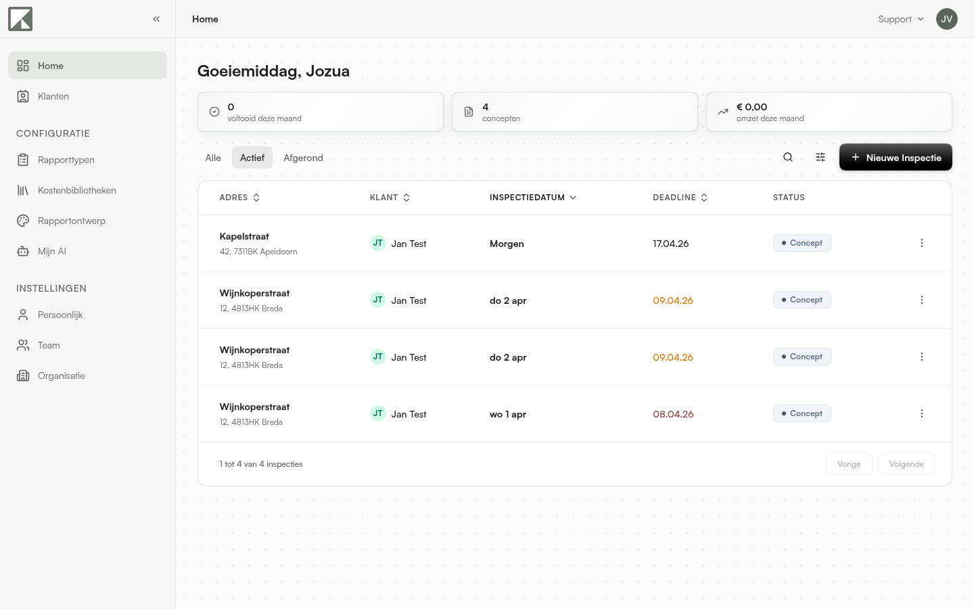Image resolution: width=974 pixels, height=609 pixels.
Task: Click the '4 concepten' stat card
Action: pyautogui.click(x=575, y=112)
